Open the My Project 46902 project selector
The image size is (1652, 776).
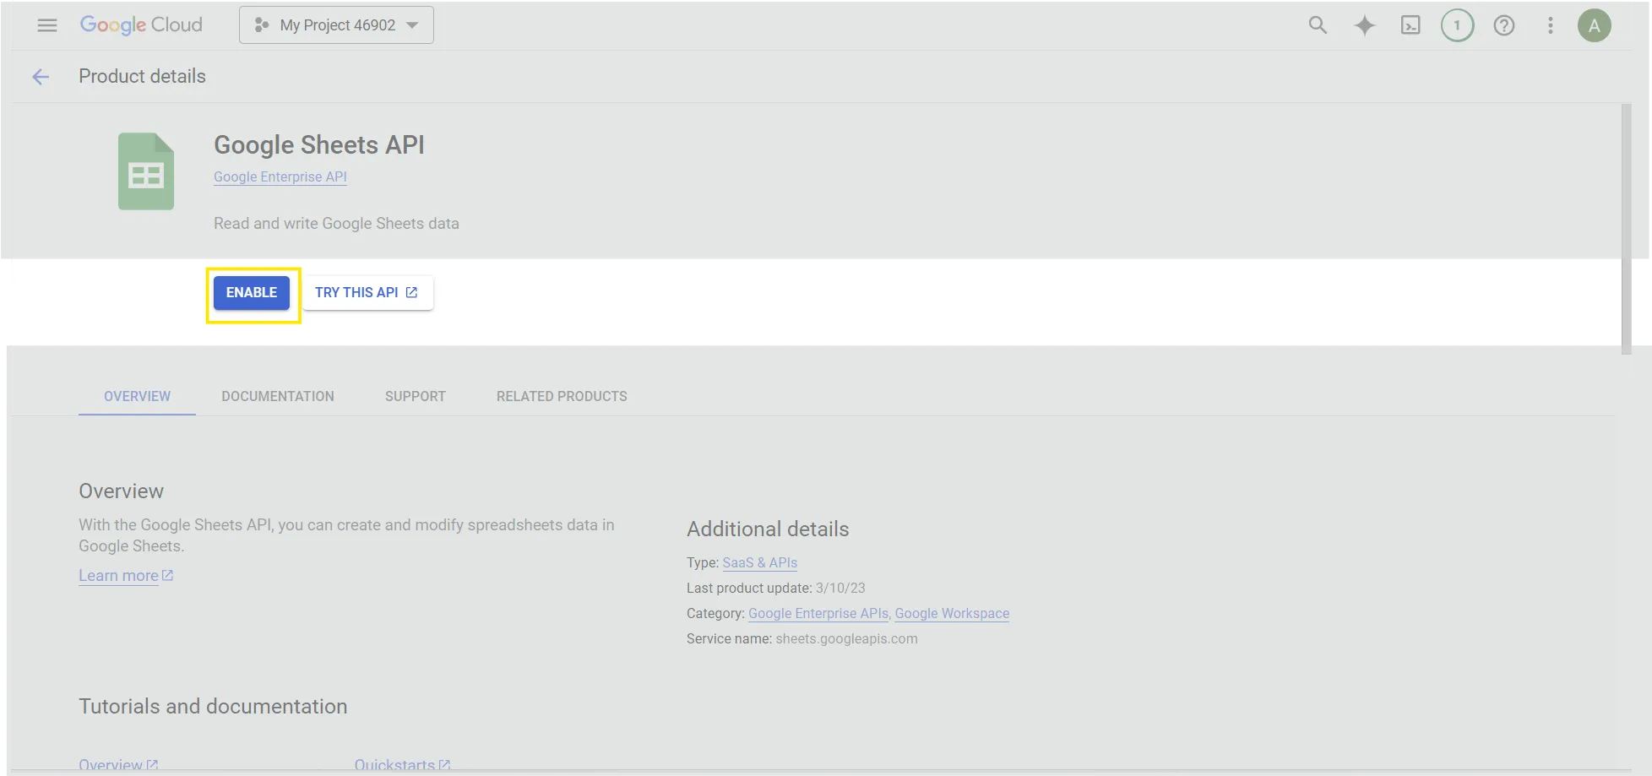[x=336, y=25]
